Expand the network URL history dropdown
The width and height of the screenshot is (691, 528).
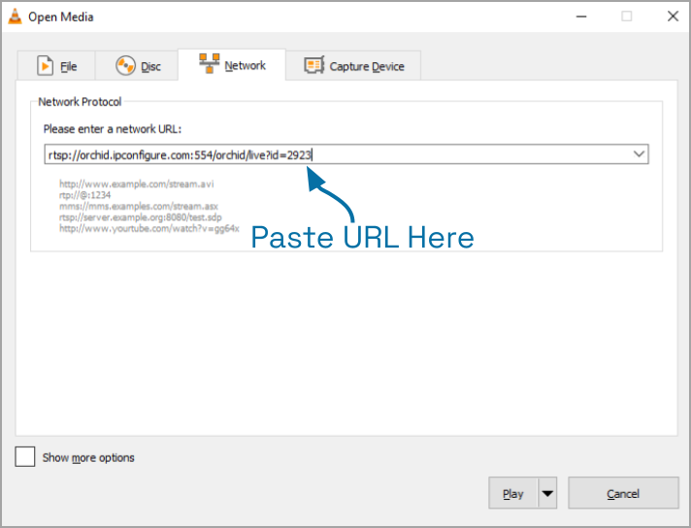[x=639, y=153]
